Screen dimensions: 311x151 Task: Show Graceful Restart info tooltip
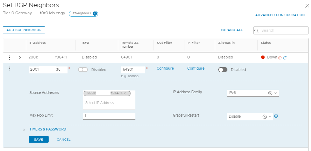pyautogui.click(x=276, y=116)
